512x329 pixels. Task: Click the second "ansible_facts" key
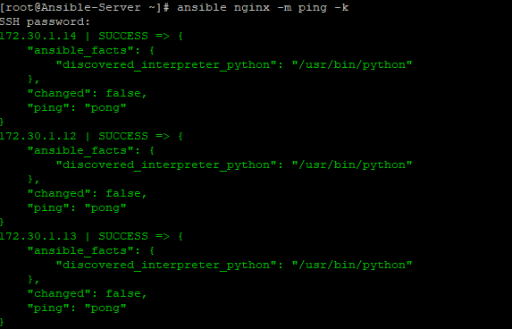80,150
